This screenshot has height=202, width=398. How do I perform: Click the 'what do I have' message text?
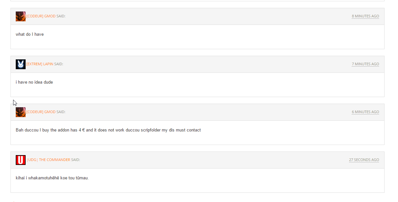[x=30, y=34]
